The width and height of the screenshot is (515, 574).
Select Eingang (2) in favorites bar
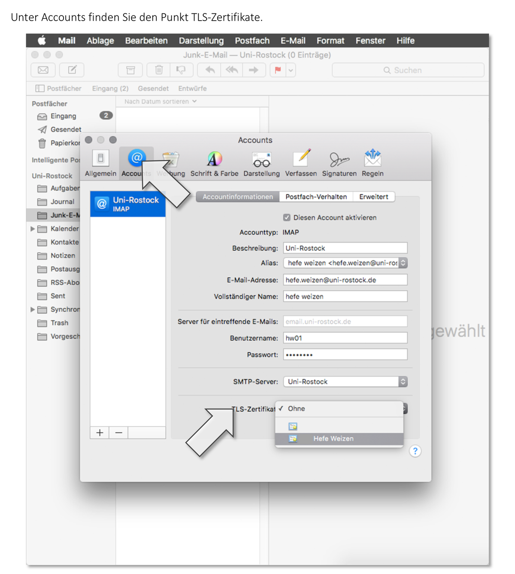point(110,88)
